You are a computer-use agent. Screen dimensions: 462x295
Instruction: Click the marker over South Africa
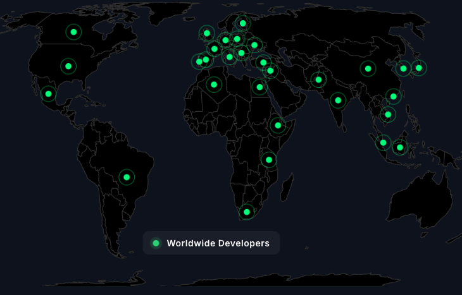tap(247, 212)
